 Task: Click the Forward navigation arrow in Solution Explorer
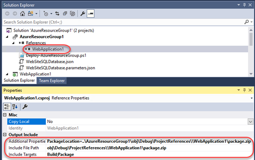tap(15, 13)
